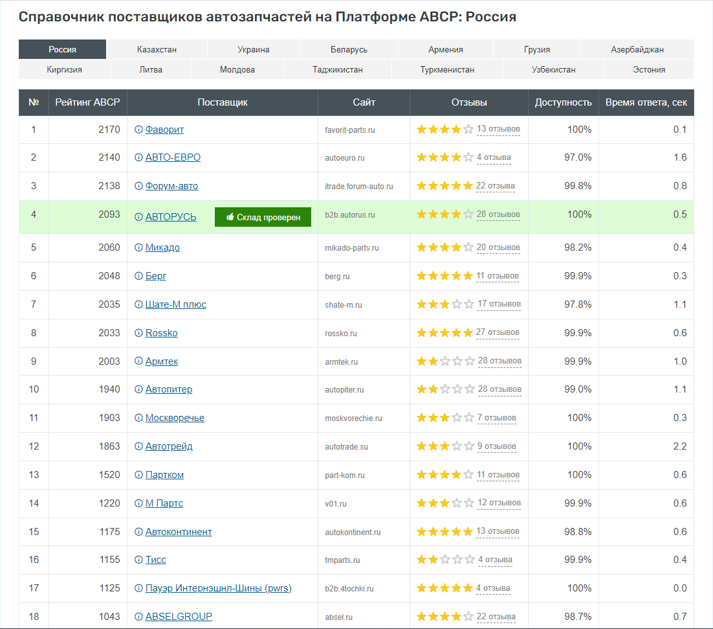Screen dimensions: 713x629
Task: Click the info icon next to Тисс
Action: 138,560
